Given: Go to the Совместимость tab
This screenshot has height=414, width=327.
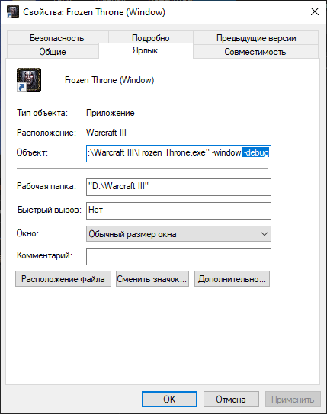Looking at the screenshot, I should pos(255,52).
